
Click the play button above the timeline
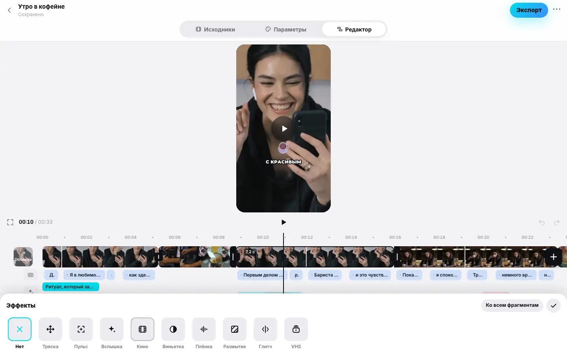click(283, 222)
